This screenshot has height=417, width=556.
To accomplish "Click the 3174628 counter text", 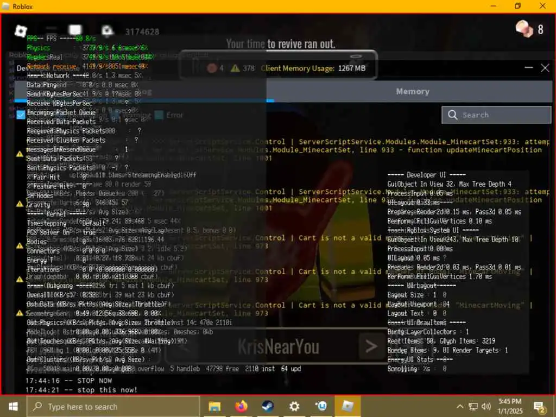I will (x=142, y=31).
